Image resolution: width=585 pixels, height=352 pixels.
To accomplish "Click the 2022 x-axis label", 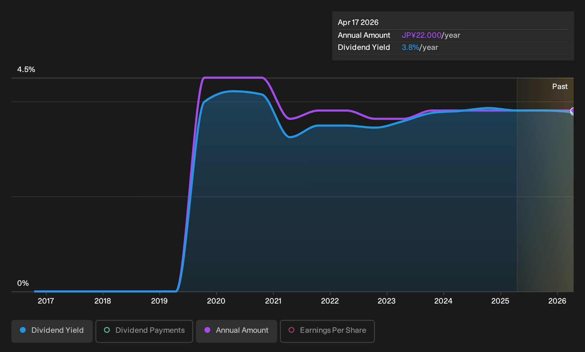I will [x=330, y=301].
